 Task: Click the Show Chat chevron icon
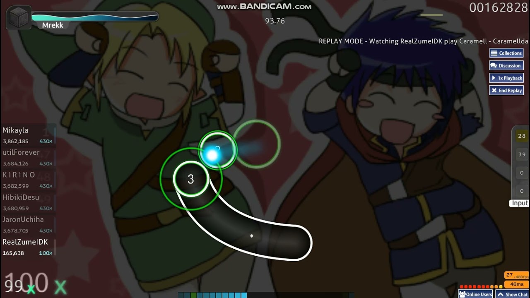click(x=501, y=295)
